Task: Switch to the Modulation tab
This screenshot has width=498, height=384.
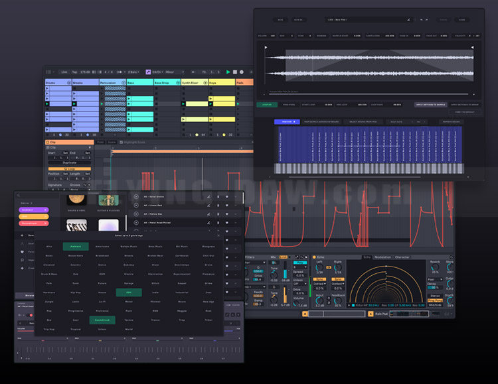Action: tap(382, 257)
